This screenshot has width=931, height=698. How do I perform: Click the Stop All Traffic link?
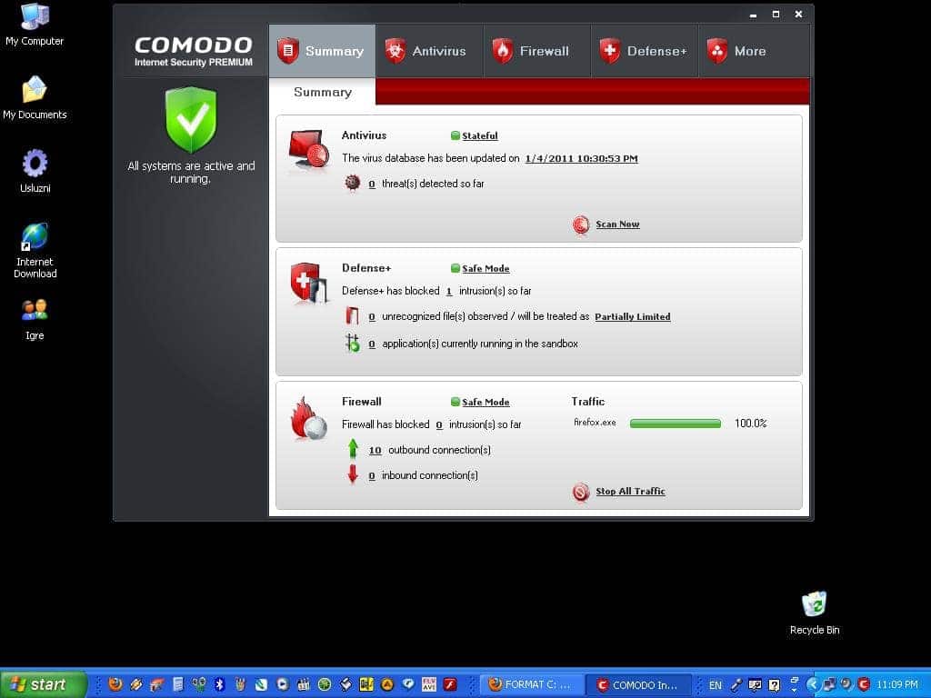click(x=630, y=492)
